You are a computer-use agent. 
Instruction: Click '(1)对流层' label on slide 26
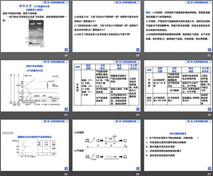click(79, 132)
